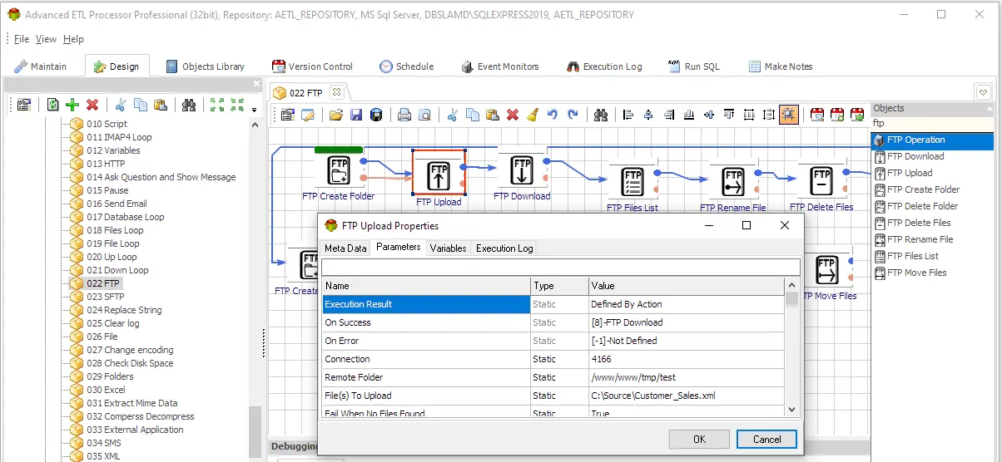Click the redo arrow icon
Viewport: 1002px width, 462px height.
coord(573,115)
